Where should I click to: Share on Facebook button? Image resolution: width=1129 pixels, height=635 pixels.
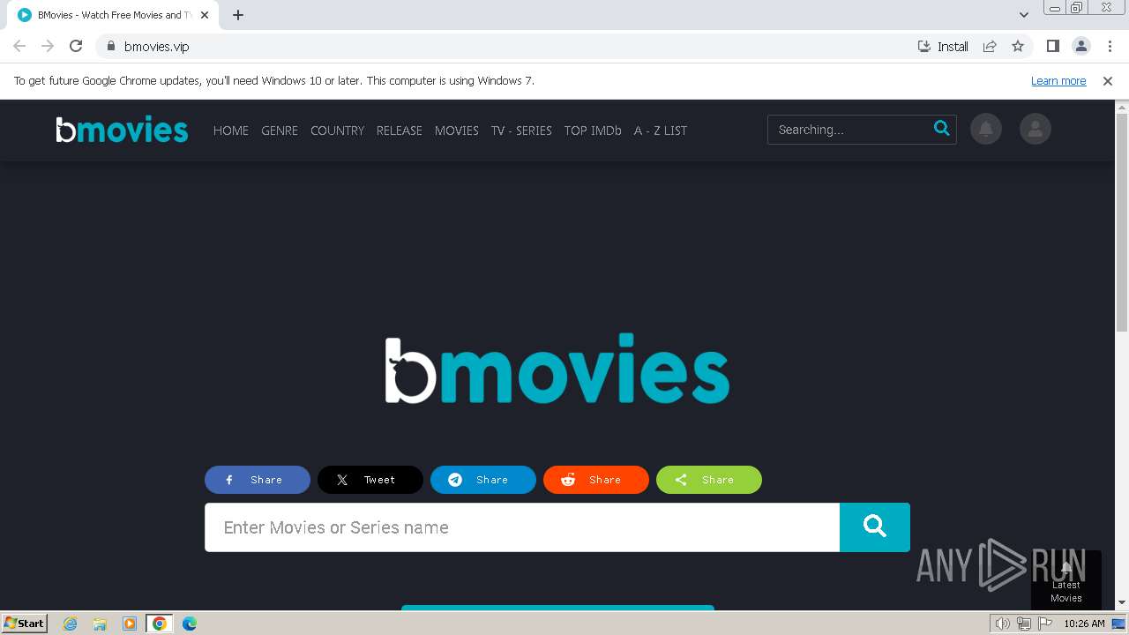(258, 480)
